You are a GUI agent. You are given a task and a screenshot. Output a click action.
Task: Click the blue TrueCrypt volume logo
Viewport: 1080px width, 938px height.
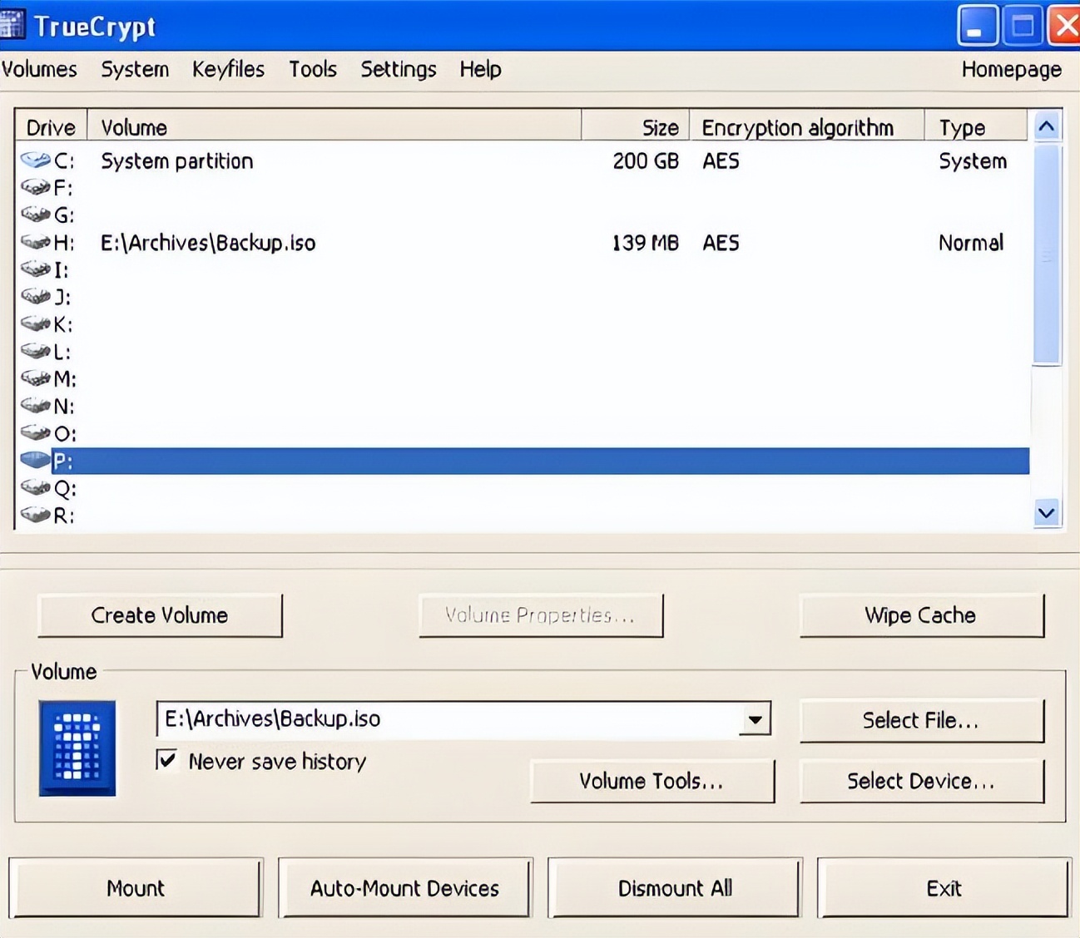(77, 748)
